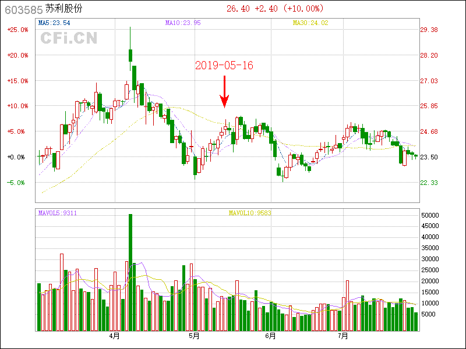The height and width of the screenshot is (349, 466).
Task: Click the stock code 603585
Action: coord(20,9)
